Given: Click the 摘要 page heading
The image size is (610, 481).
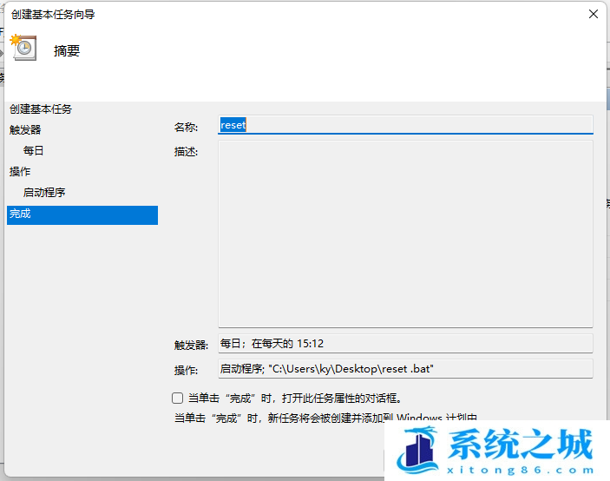Looking at the screenshot, I should (x=67, y=50).
